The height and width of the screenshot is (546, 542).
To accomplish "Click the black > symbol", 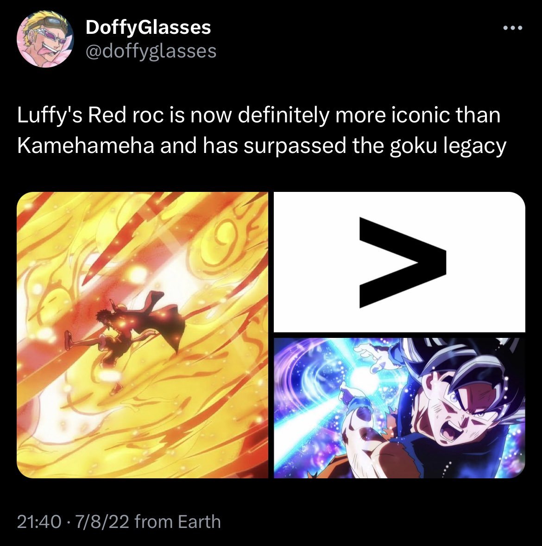I will (403, 262).
